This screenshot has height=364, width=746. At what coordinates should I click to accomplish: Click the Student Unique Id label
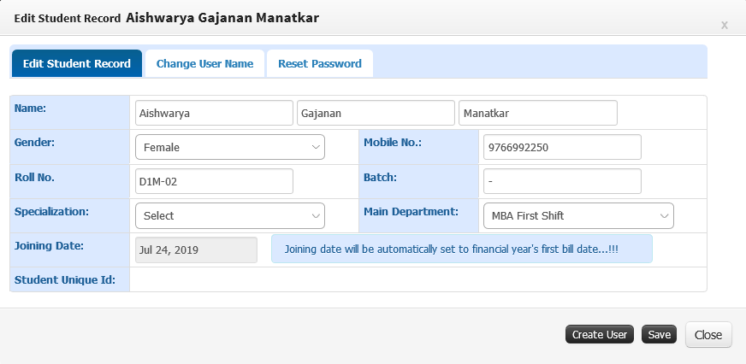[65, 280]
